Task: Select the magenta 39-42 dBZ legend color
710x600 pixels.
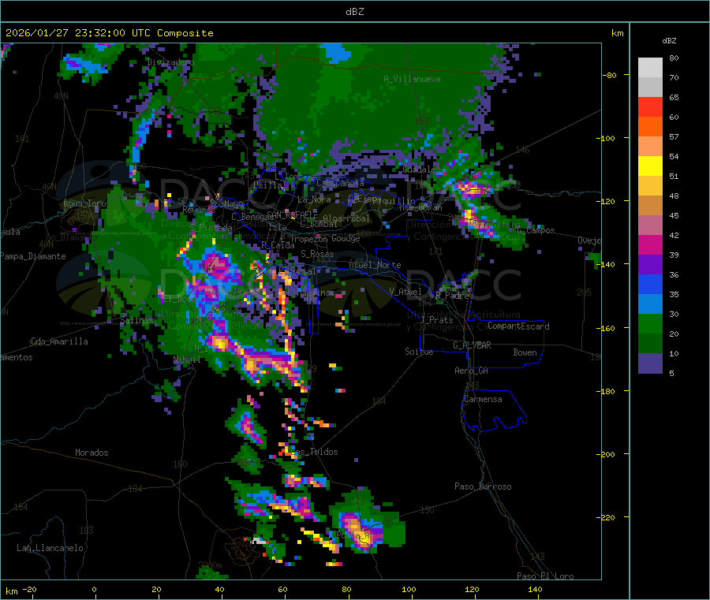Action: point(650,244)
